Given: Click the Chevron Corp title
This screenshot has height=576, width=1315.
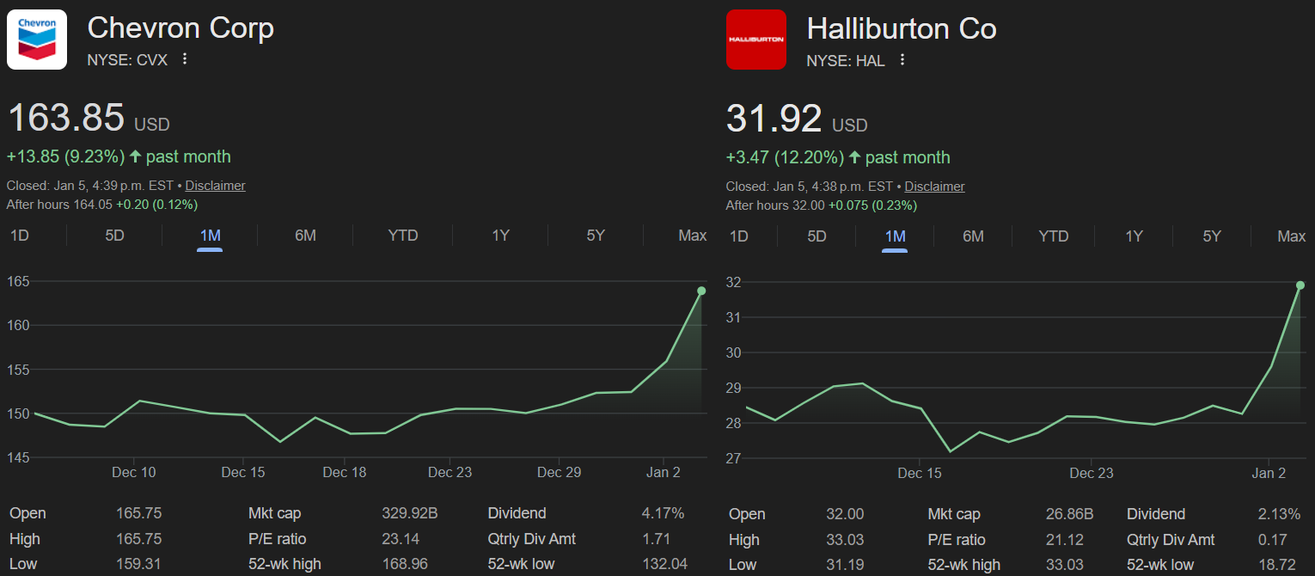Looking at the screenshot, I should pyautogui.click(x=180, y=28).
